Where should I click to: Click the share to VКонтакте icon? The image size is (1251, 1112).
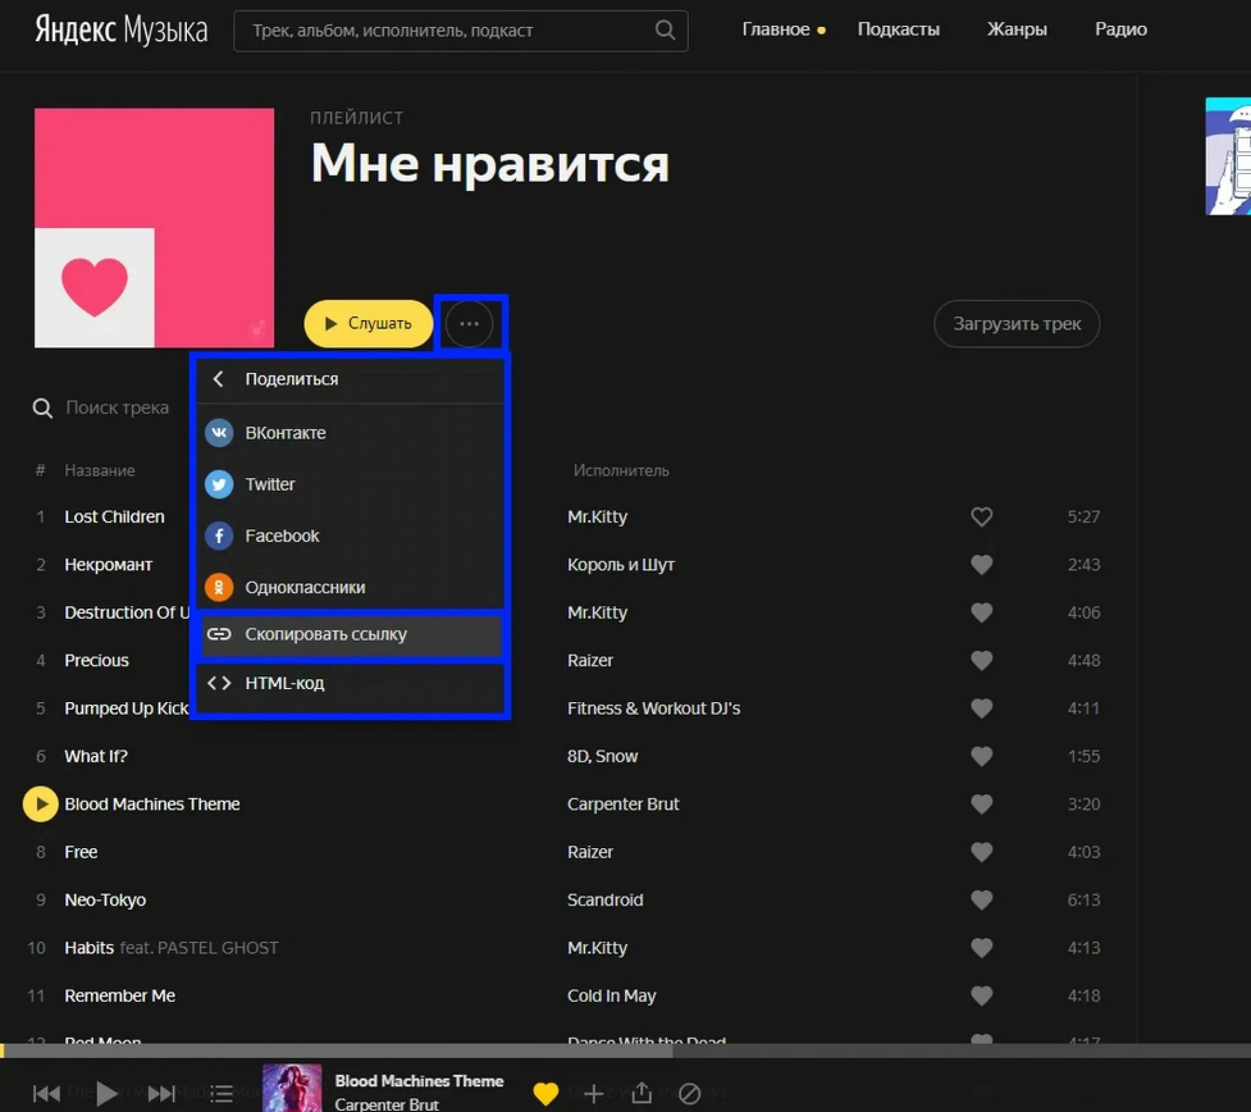[x=219, y=433]
